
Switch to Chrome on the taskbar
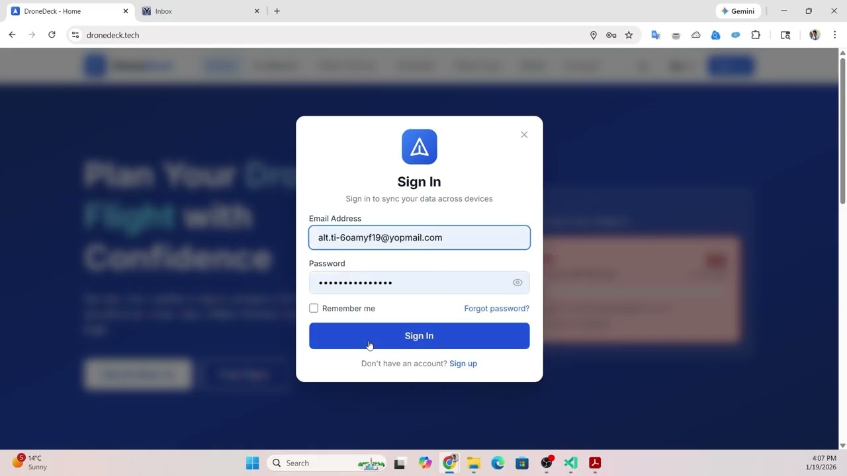click(x=449, y=463)
